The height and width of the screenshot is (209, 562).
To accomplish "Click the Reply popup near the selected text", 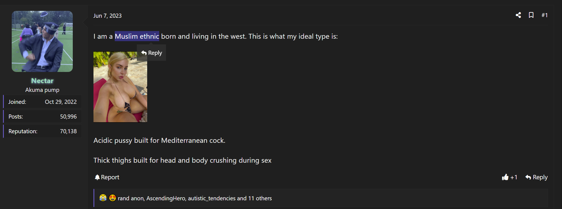I will tap(152, 53).
